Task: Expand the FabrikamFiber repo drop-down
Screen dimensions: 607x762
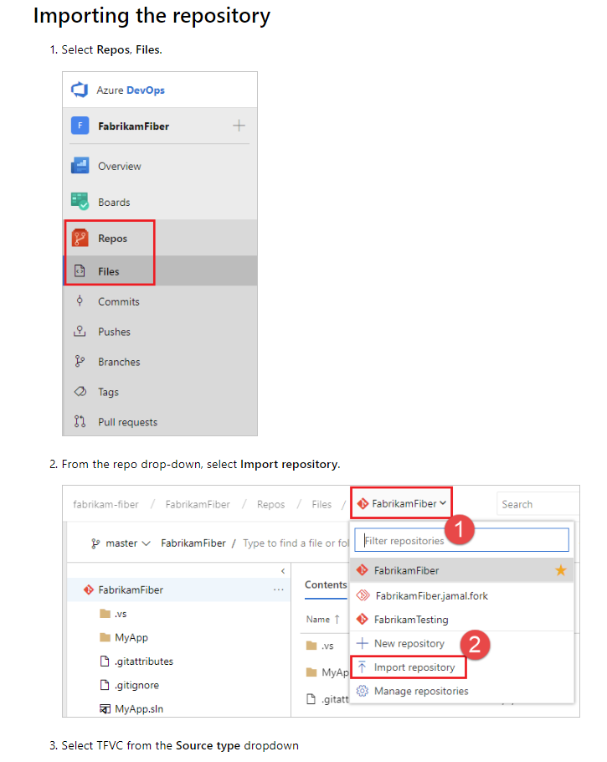Action: 401,504
